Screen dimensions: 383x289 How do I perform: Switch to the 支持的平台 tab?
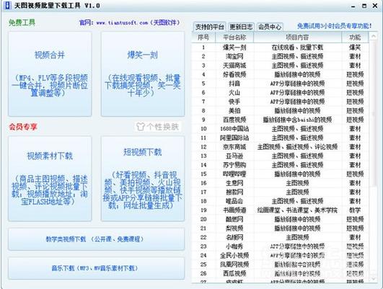tap(210, 27)
